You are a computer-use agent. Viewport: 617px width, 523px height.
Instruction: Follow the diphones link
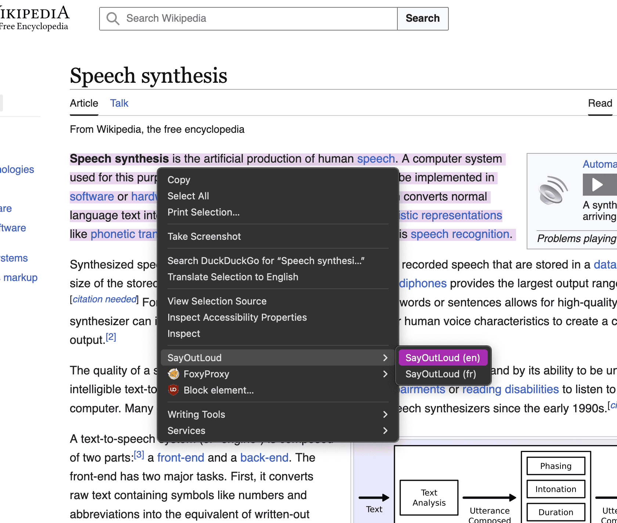(423, 283)
